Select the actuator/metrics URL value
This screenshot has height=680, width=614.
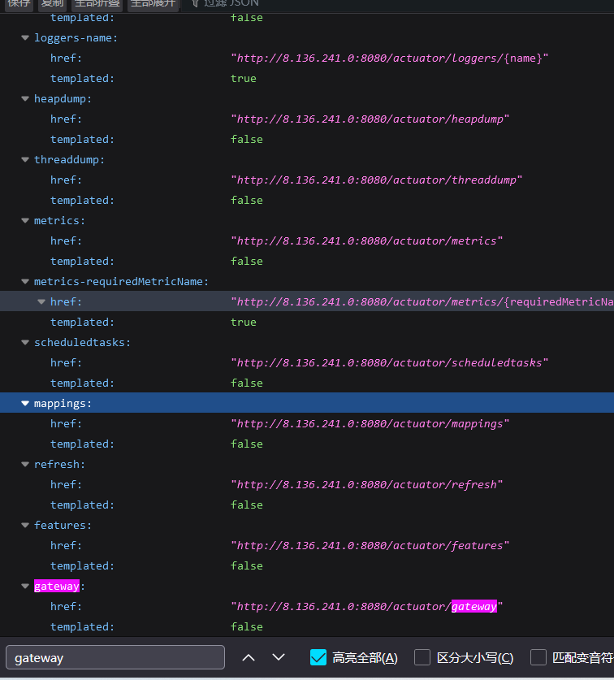(367, 241)
